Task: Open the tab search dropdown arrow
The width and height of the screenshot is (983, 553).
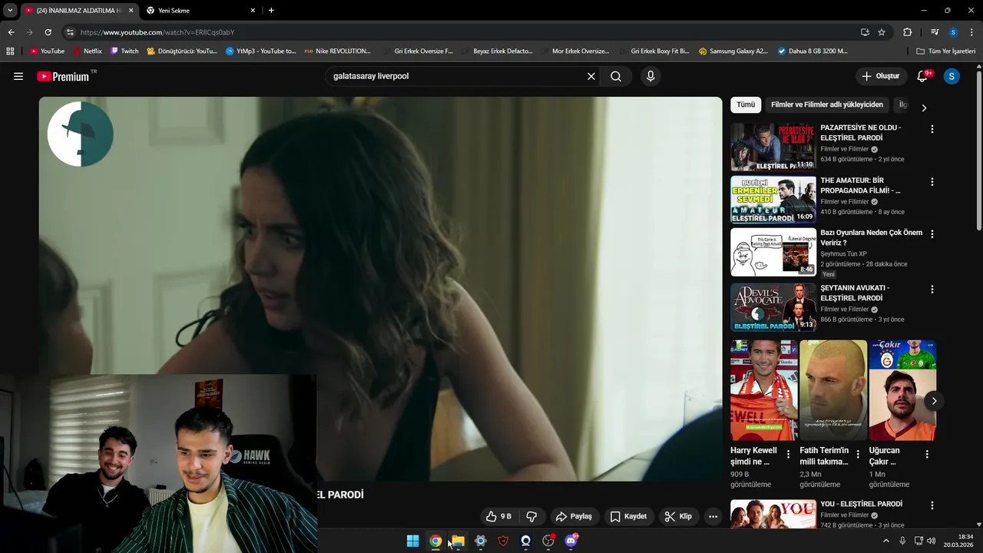Action: click(x=10, y=11)
